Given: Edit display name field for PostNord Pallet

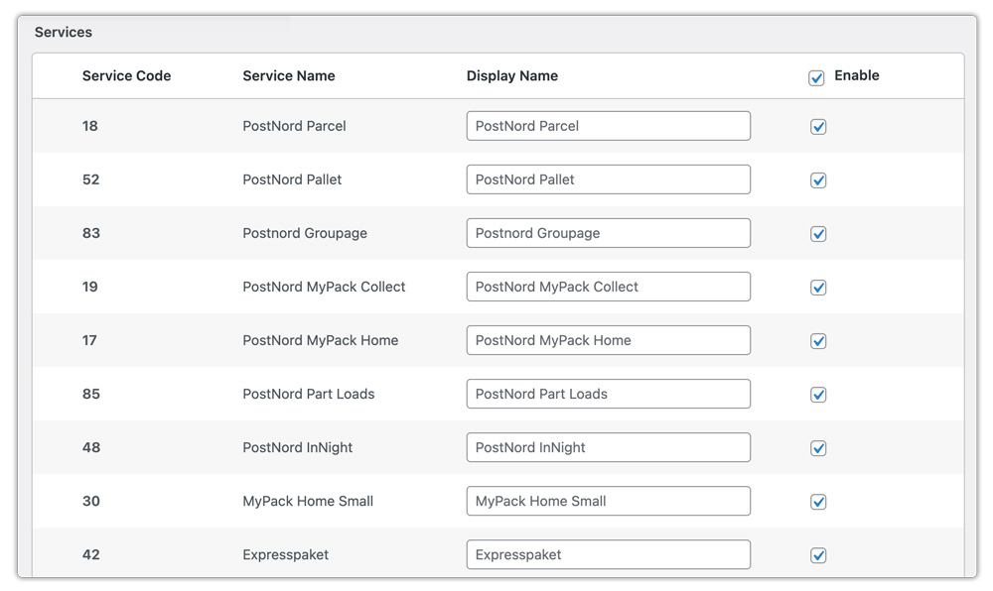Looking at the screenshot, I should (x=609, y=179).
